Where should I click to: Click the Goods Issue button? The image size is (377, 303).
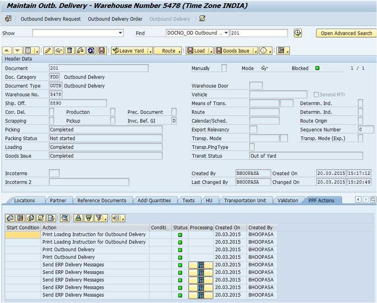(x=234, y=51)
